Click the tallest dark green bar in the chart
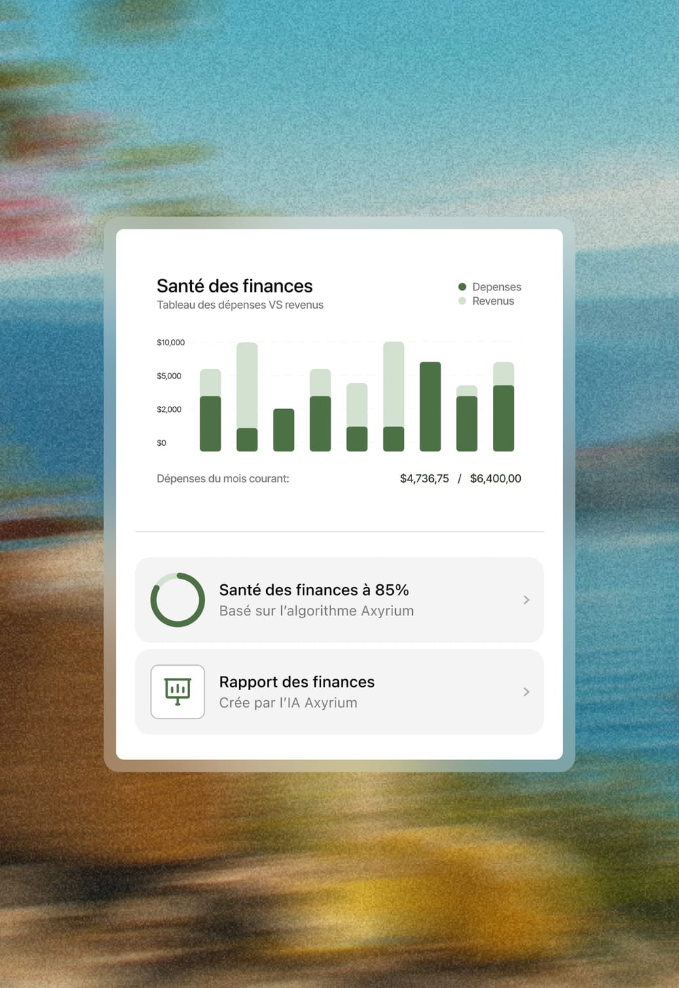This screenshot has width=679, height=988. click(x=430, y=406)
